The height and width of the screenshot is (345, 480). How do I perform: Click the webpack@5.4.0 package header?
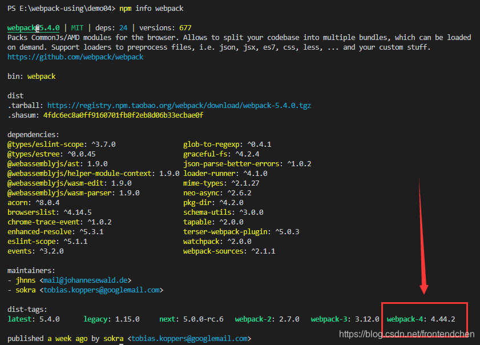pyautogui.click(x=34, y=28)
